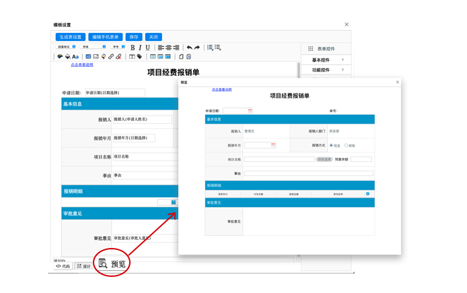Toggle underline formatting in editor toolbar
Image resolution: width=467 pixels, height=293 pixels.
tap(148, 48)
